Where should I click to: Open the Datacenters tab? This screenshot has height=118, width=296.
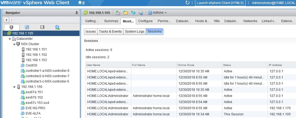tap(183, 21)
